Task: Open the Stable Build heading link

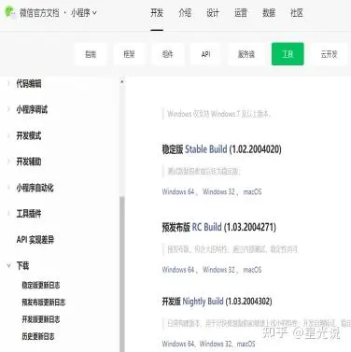Action: [206, 149]
